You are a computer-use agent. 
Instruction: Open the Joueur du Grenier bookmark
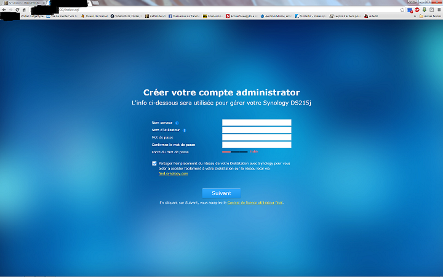coord(95,16)
